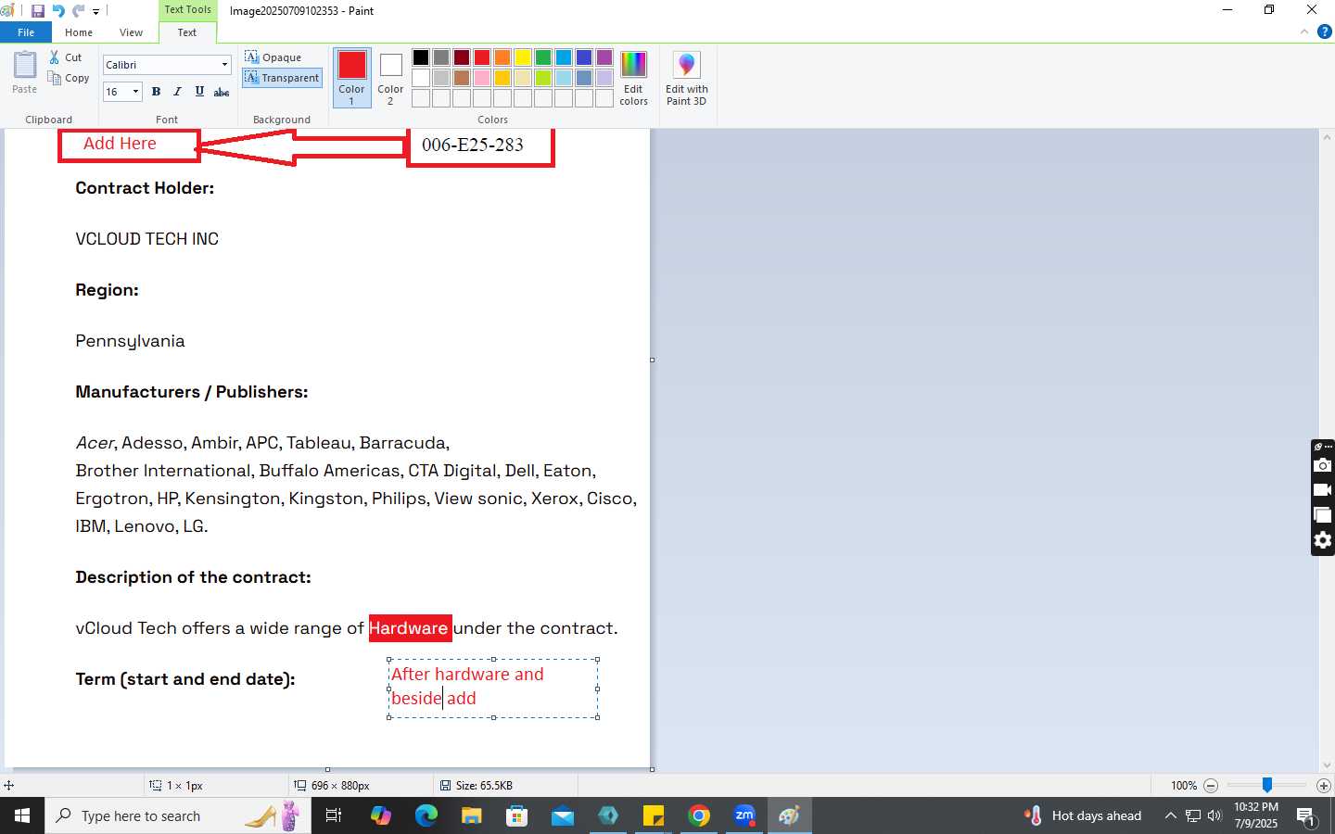
Task: Click the gallery icon in side widget
Action: [x=1323, y=515]
